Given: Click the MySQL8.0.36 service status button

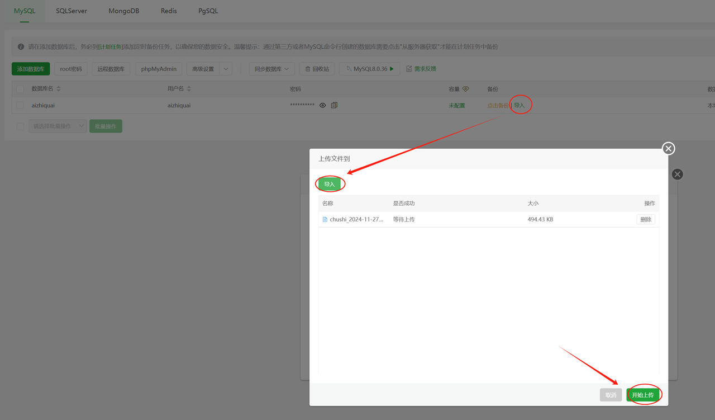Looking at the screenshot, I should point(370,69).
